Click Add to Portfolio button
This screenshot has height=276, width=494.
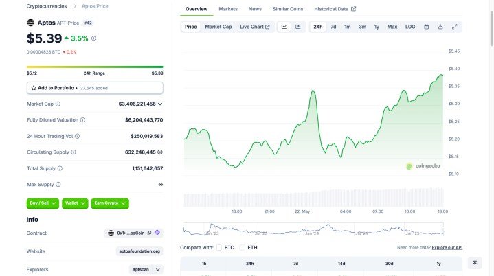coord(95,88)
